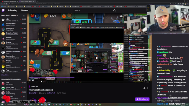Viewport: 189px width, 106px height.
Task: Open xQc's channel in the sidebar
Action: pos(14,20)
